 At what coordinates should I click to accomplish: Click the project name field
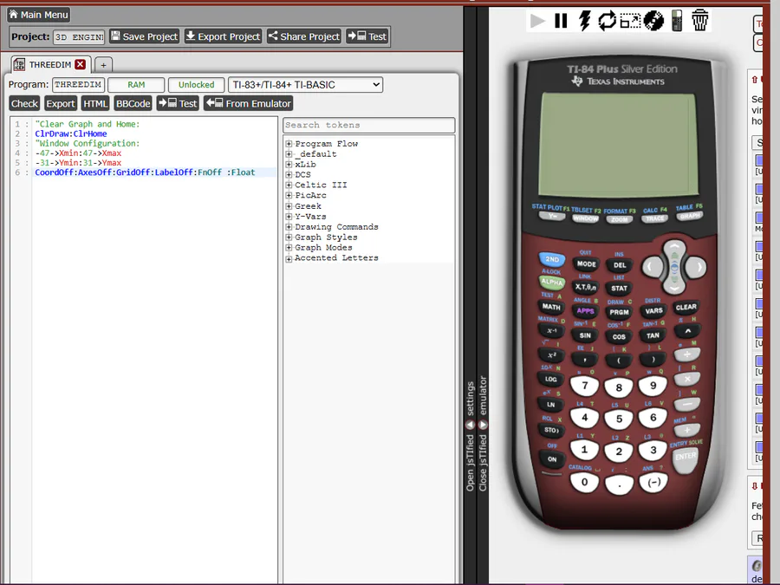point(79,37)
